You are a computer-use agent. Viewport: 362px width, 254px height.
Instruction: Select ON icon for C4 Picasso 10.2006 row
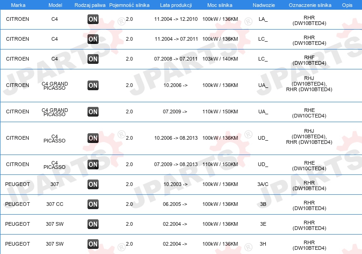93,138
